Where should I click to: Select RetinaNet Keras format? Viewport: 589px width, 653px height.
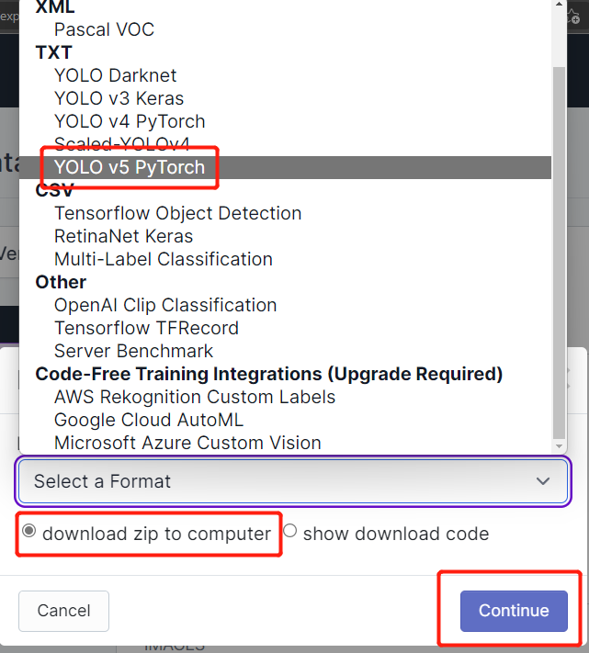coord(123,236)
